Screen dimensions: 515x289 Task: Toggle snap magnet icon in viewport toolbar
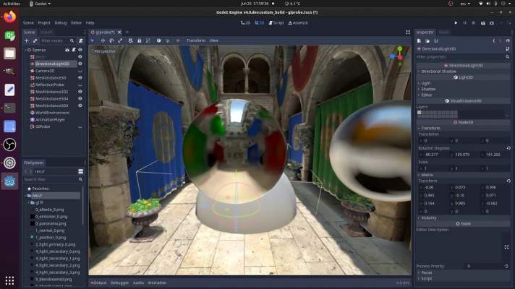point(168,40)
